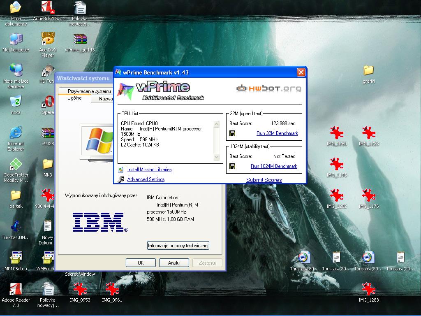Visit the hwbot.org logo
This screenshot has height=316, width=421.
pyautogui.click(x=268, y=88)
